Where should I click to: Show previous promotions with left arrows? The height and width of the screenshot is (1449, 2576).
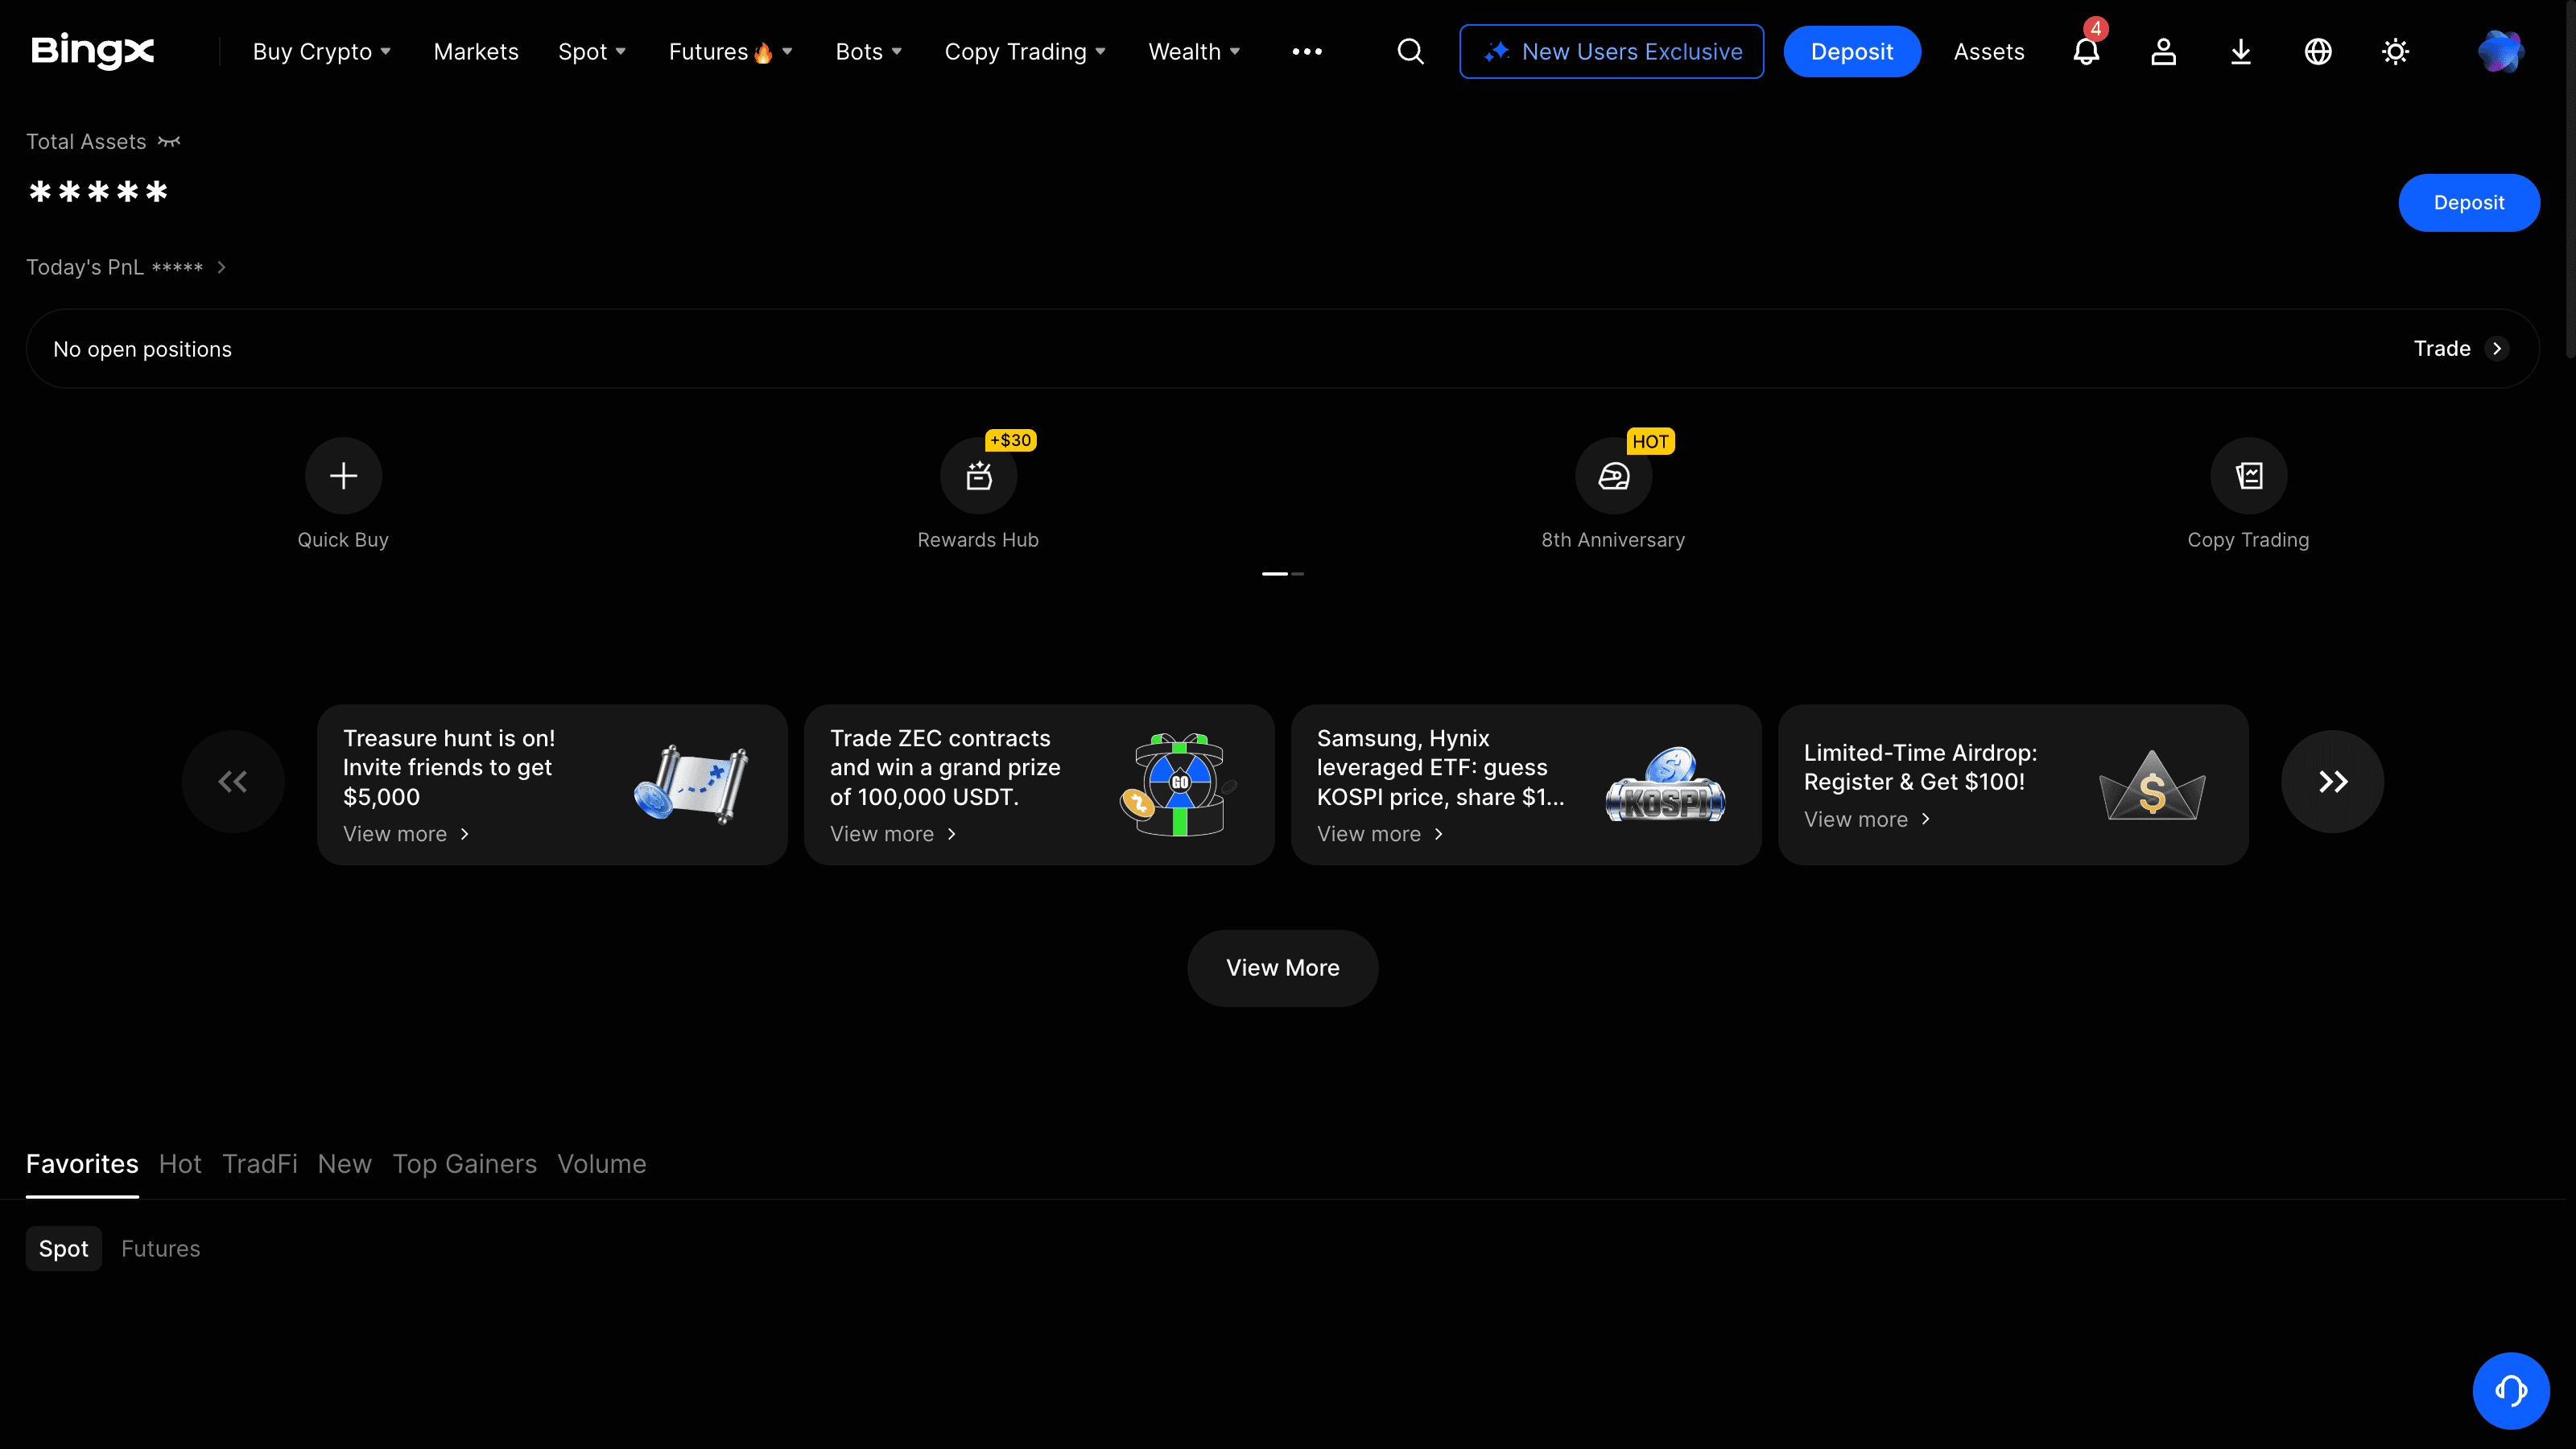[233, 782]
